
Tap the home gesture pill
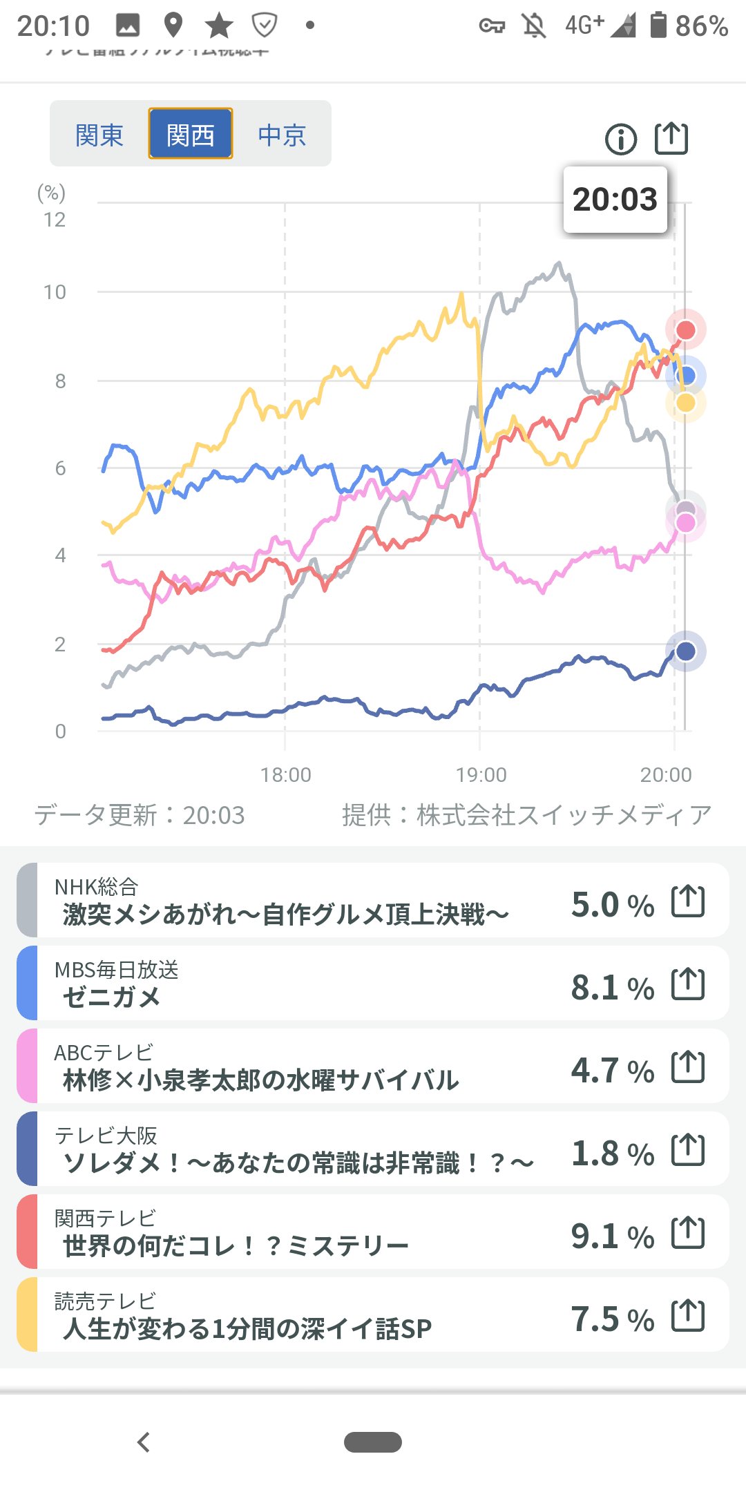(373, 1442)
